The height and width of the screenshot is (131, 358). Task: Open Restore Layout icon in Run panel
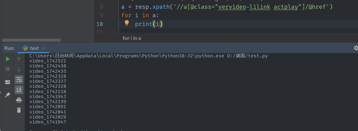pyautogui.click(x=8, y=82)
